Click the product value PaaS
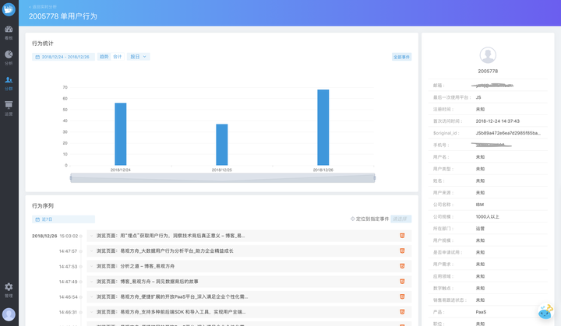The height and width of the screenshot is (326, 561). point(481,312)
